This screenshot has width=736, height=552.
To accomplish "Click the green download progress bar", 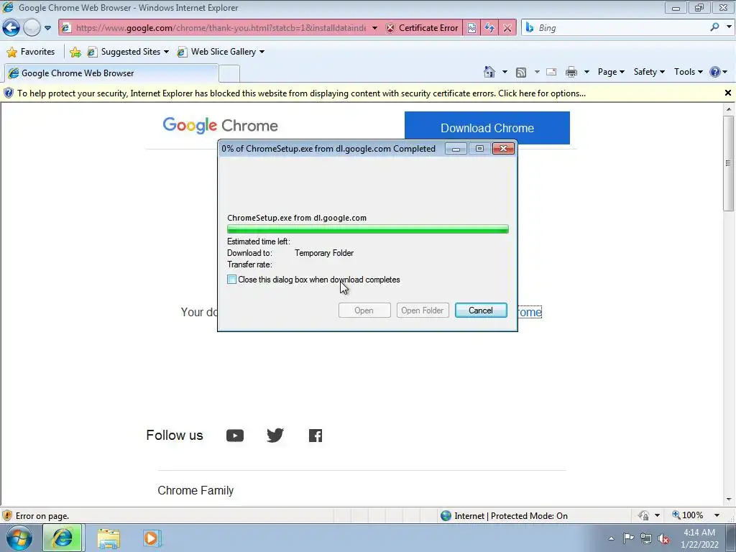I will click(367, 229).
